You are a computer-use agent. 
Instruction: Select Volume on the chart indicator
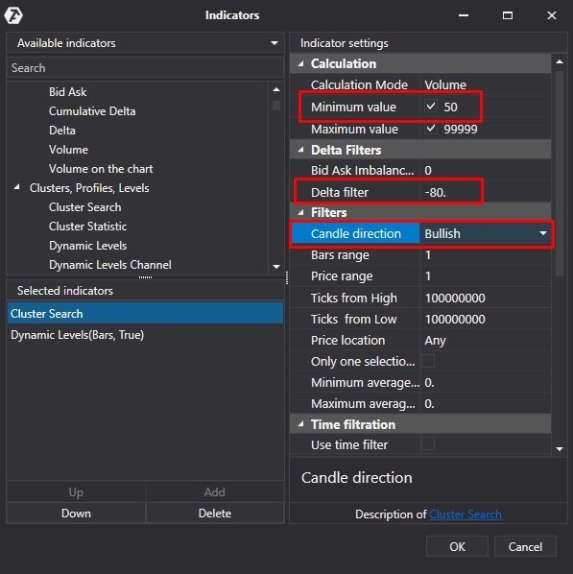click(x=101, y=169)
